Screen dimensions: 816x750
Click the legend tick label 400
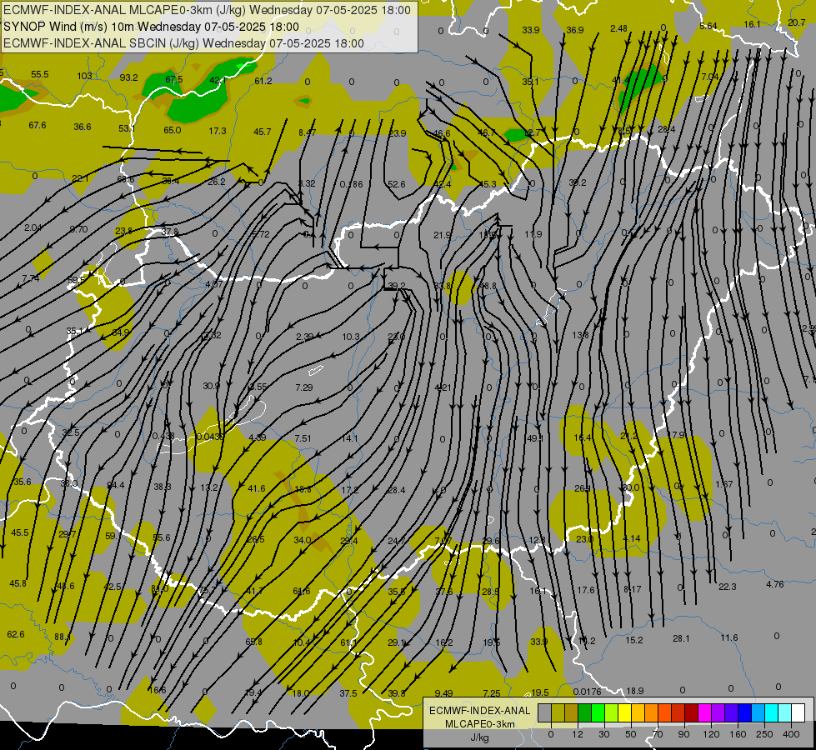pyautogui.click(x=791, y=734)
